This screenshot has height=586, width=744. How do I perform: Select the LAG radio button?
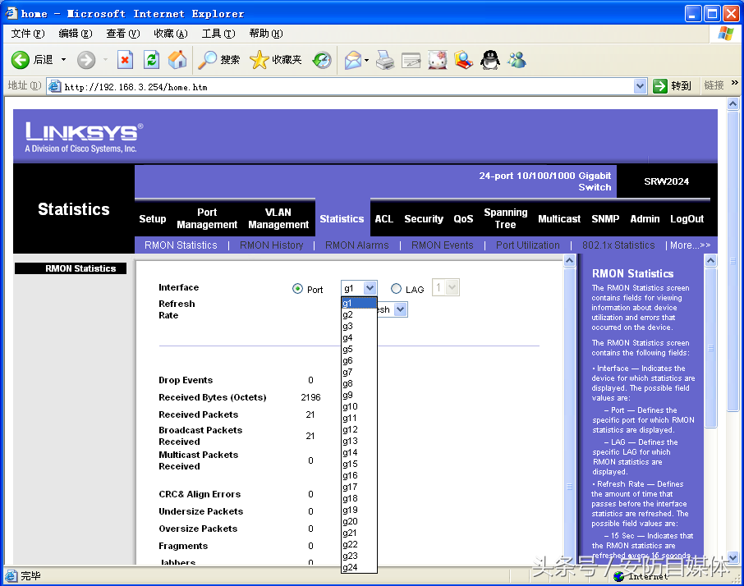pos(396,289)
